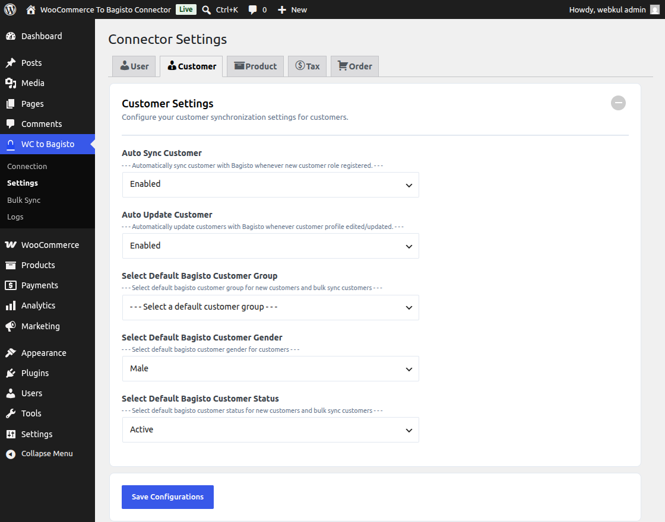The image size is (665, 522).
Task: Open the Customer Status dropdown showing Active
Action: pyautogui.click(x=271, y=430)
